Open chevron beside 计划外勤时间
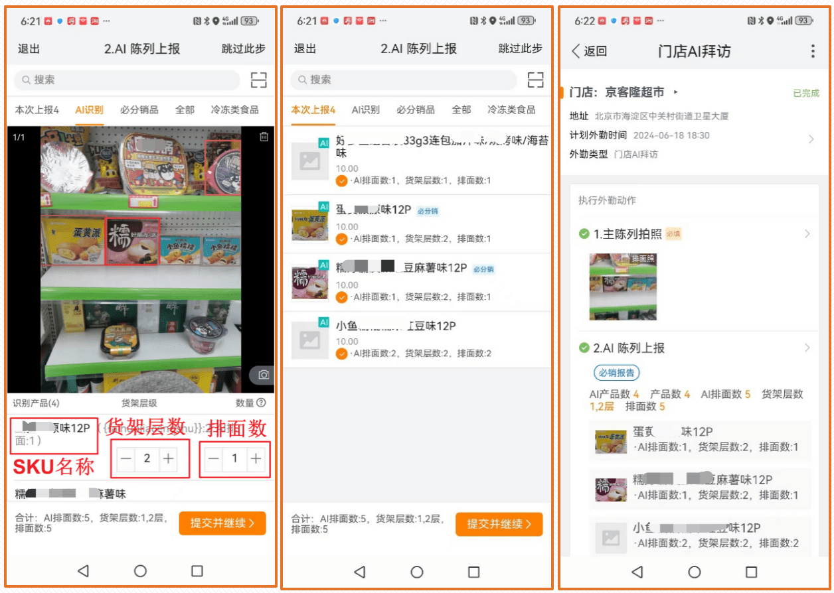The width and height of the screenshot is (834, 593). 811,139
